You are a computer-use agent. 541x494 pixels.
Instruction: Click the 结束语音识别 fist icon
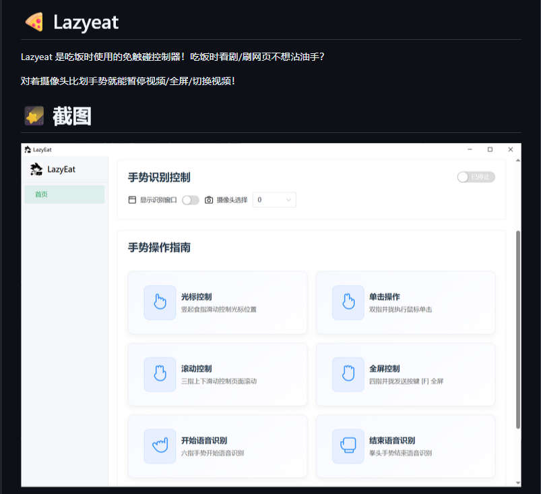(348, 446)
